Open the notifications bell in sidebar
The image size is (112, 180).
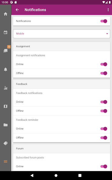pyautogui.click(x=5, y=69)
